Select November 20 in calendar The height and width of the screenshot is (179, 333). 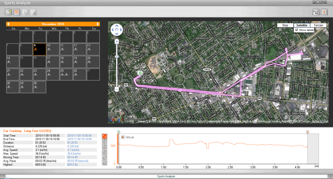[93, 62]
